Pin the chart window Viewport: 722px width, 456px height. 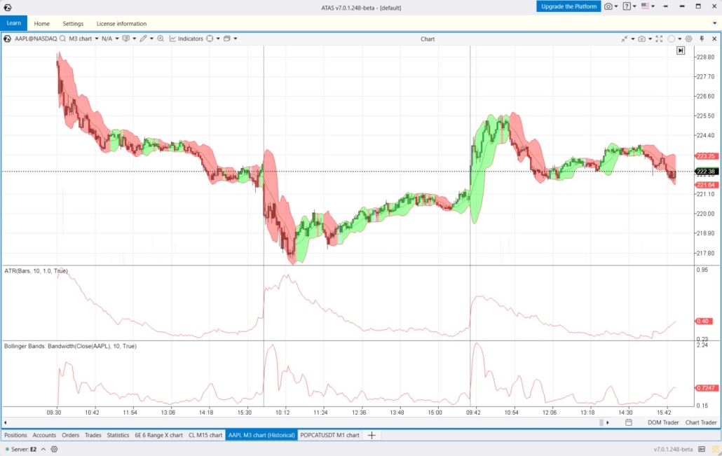tap(702, 39)
